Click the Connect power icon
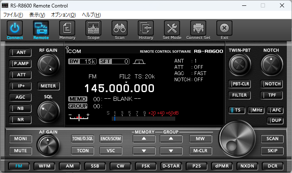Viewport: 292px width, 173px height. pyautogui.click(x=15, y=28)
